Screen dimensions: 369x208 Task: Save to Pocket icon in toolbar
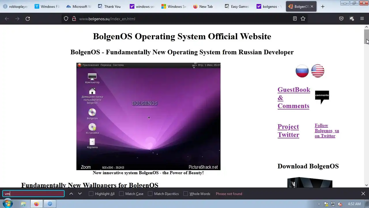pyautogui.click(x=341, y=19)
